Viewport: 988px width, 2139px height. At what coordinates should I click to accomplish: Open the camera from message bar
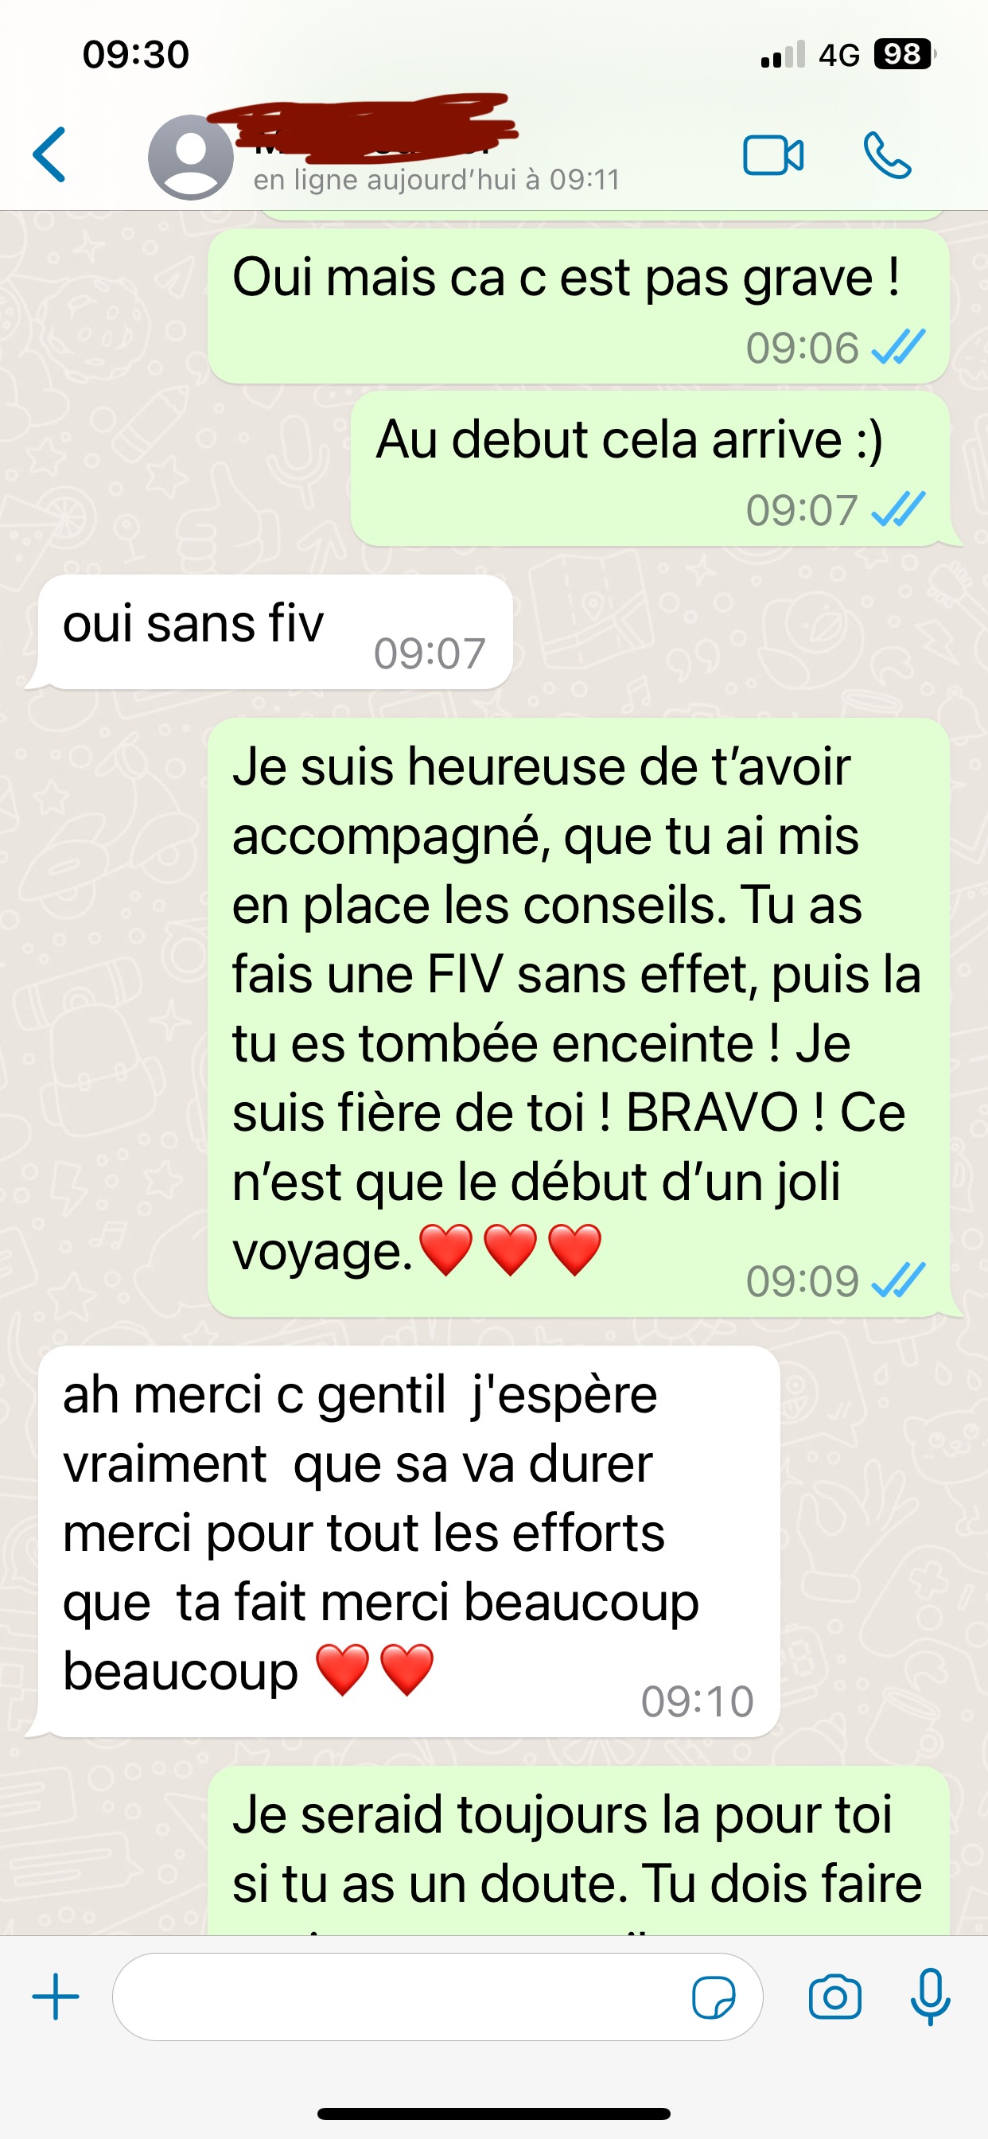click(x=835, y=1997)
